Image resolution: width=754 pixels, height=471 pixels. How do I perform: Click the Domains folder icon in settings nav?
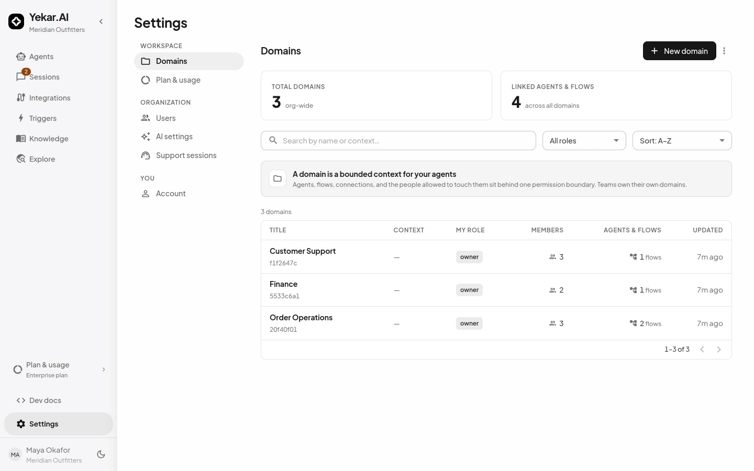(146, 61)
